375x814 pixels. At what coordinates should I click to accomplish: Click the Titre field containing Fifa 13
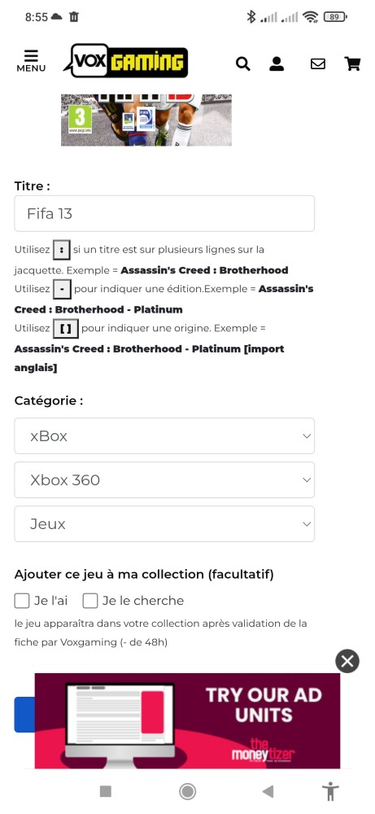tap(164, 213)
